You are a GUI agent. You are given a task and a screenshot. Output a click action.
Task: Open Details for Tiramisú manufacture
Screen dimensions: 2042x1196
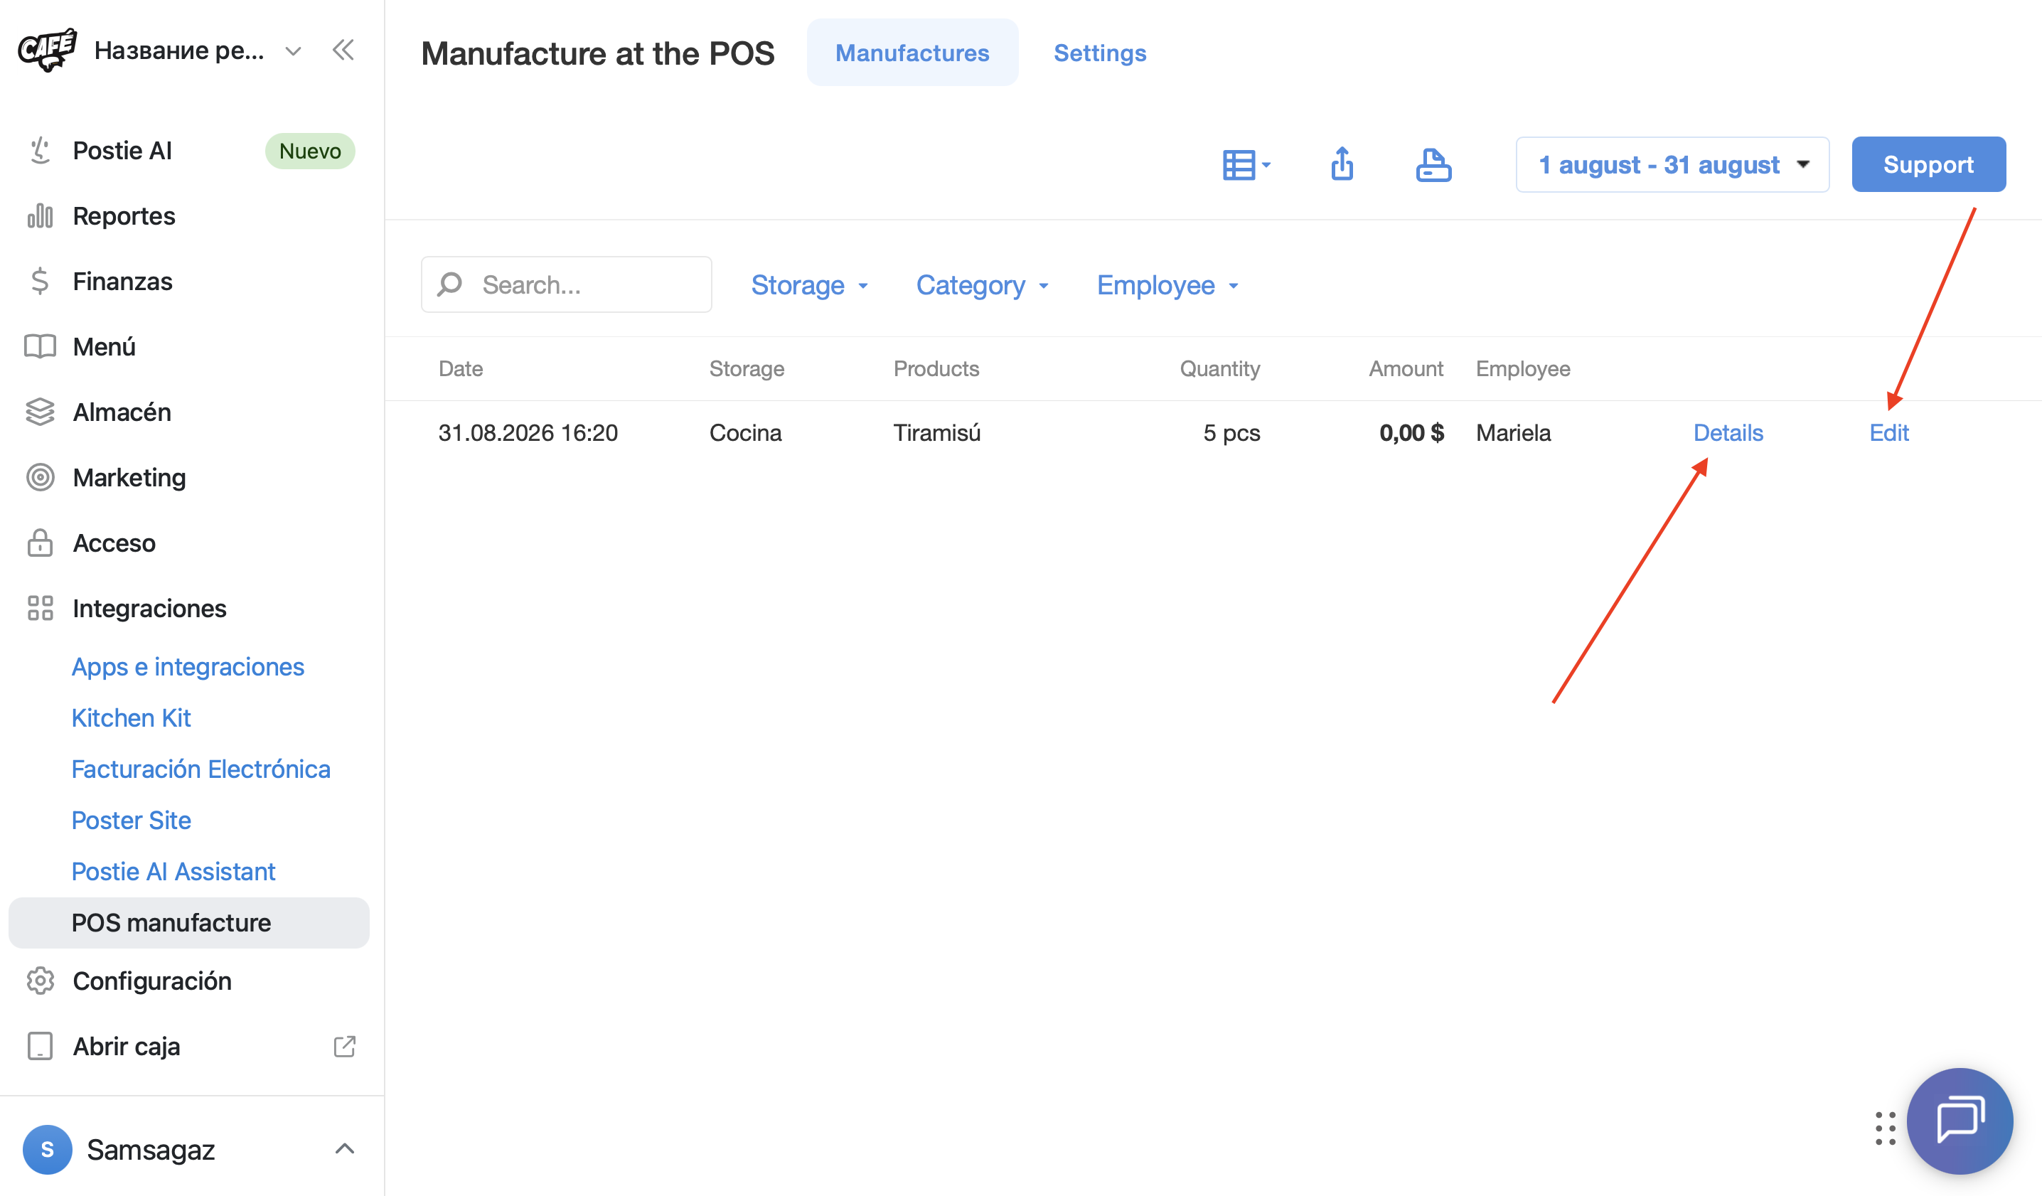1728,433
